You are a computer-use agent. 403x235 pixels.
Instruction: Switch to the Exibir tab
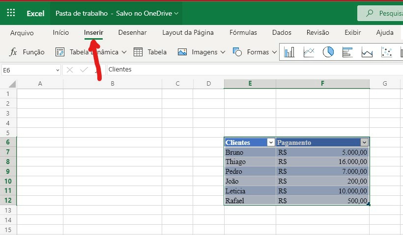click(x=353, y=32)
